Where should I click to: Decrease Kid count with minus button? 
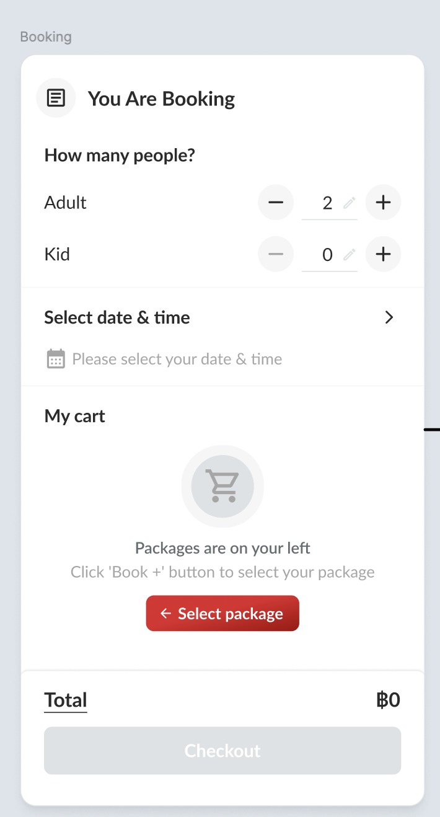click(276, 254)
